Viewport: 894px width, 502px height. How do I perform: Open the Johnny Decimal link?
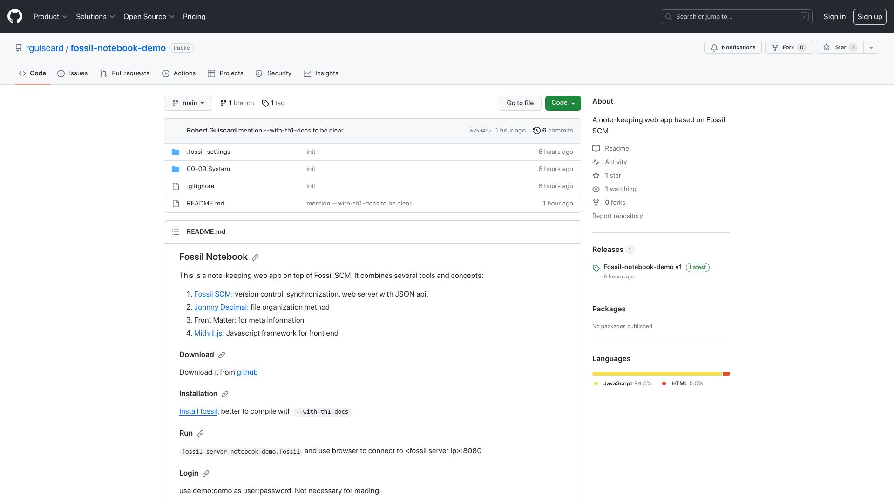pyautogui.click(x=220, y=307)
